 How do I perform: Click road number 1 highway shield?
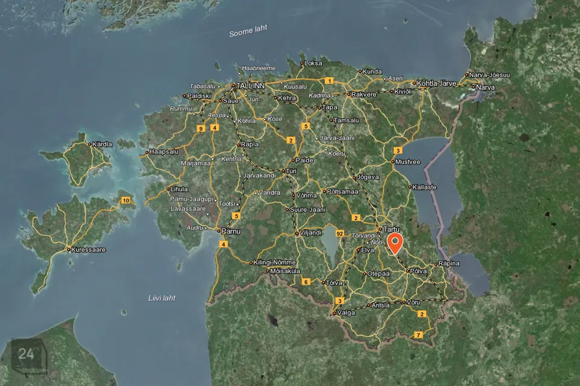329,81
